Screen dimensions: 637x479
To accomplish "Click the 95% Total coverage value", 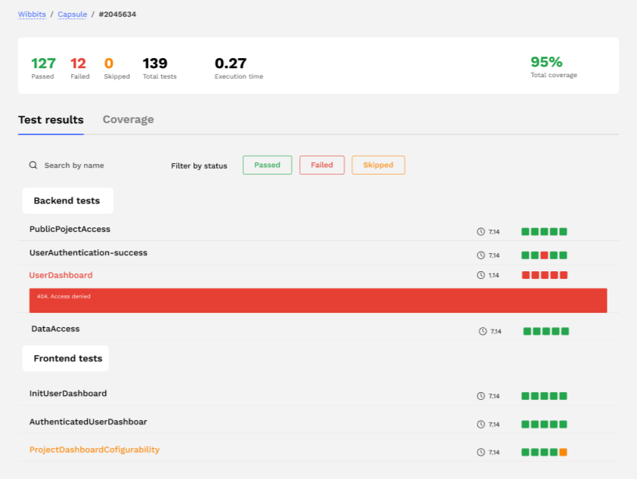I will 554,66.
